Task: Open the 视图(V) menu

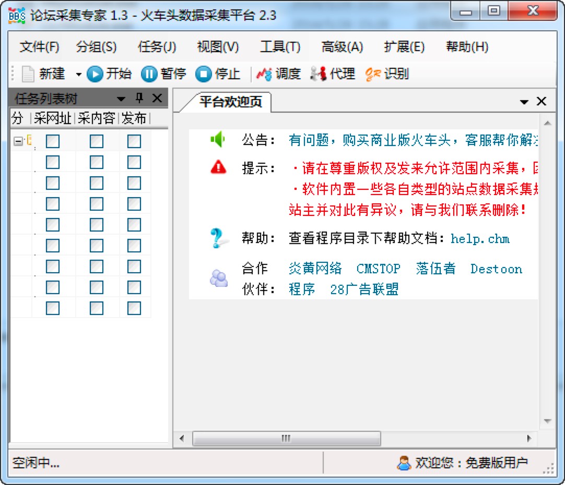Action: (218, 47)
